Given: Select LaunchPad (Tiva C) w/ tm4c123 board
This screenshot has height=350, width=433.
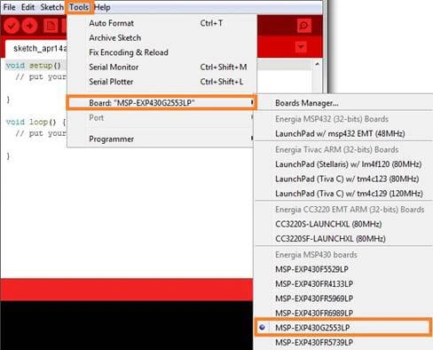Looking at the screenshot, I should pyautogui.click(x=343, y=179).
